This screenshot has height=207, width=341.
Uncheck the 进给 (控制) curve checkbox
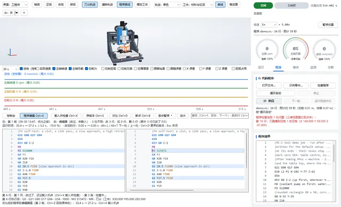coord(21,69)
